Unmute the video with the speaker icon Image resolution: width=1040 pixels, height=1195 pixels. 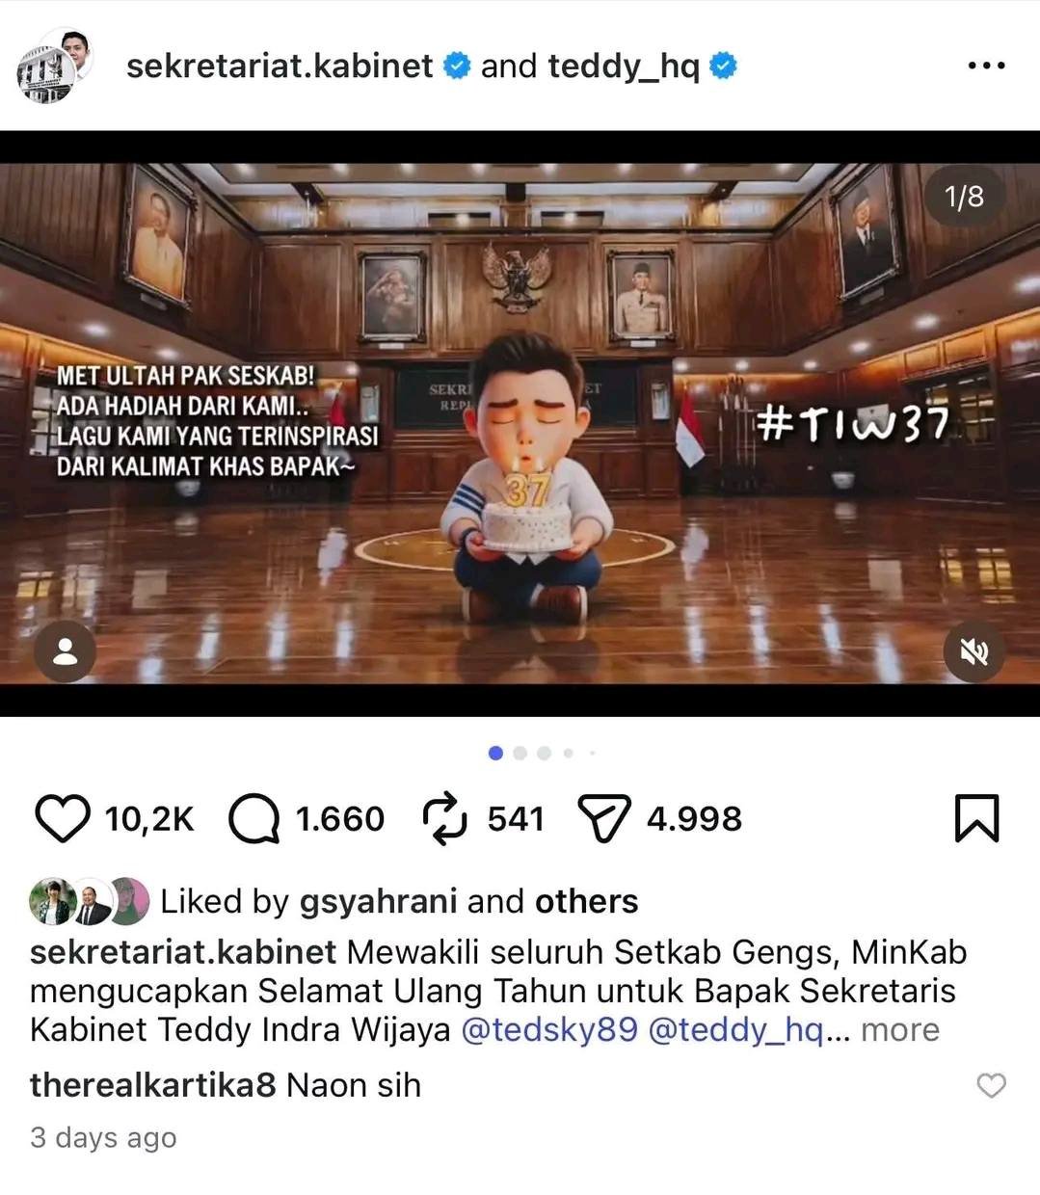(x=973, y=652)
